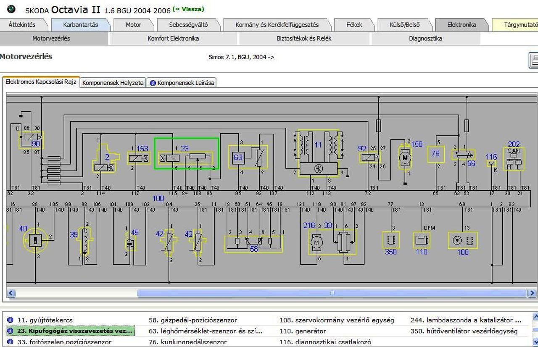Select throttle position sensor component 33
This screenshot has height=347, width=538.
343,242
